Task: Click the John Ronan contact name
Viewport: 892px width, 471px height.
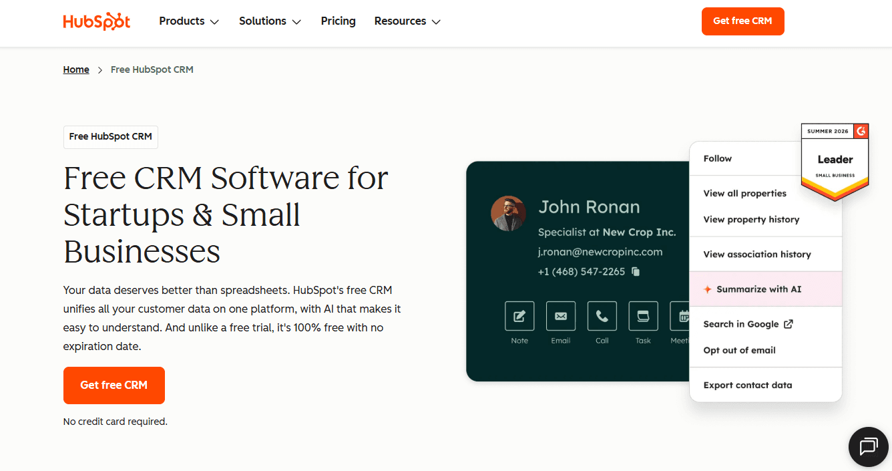Action: click(589, 207)
